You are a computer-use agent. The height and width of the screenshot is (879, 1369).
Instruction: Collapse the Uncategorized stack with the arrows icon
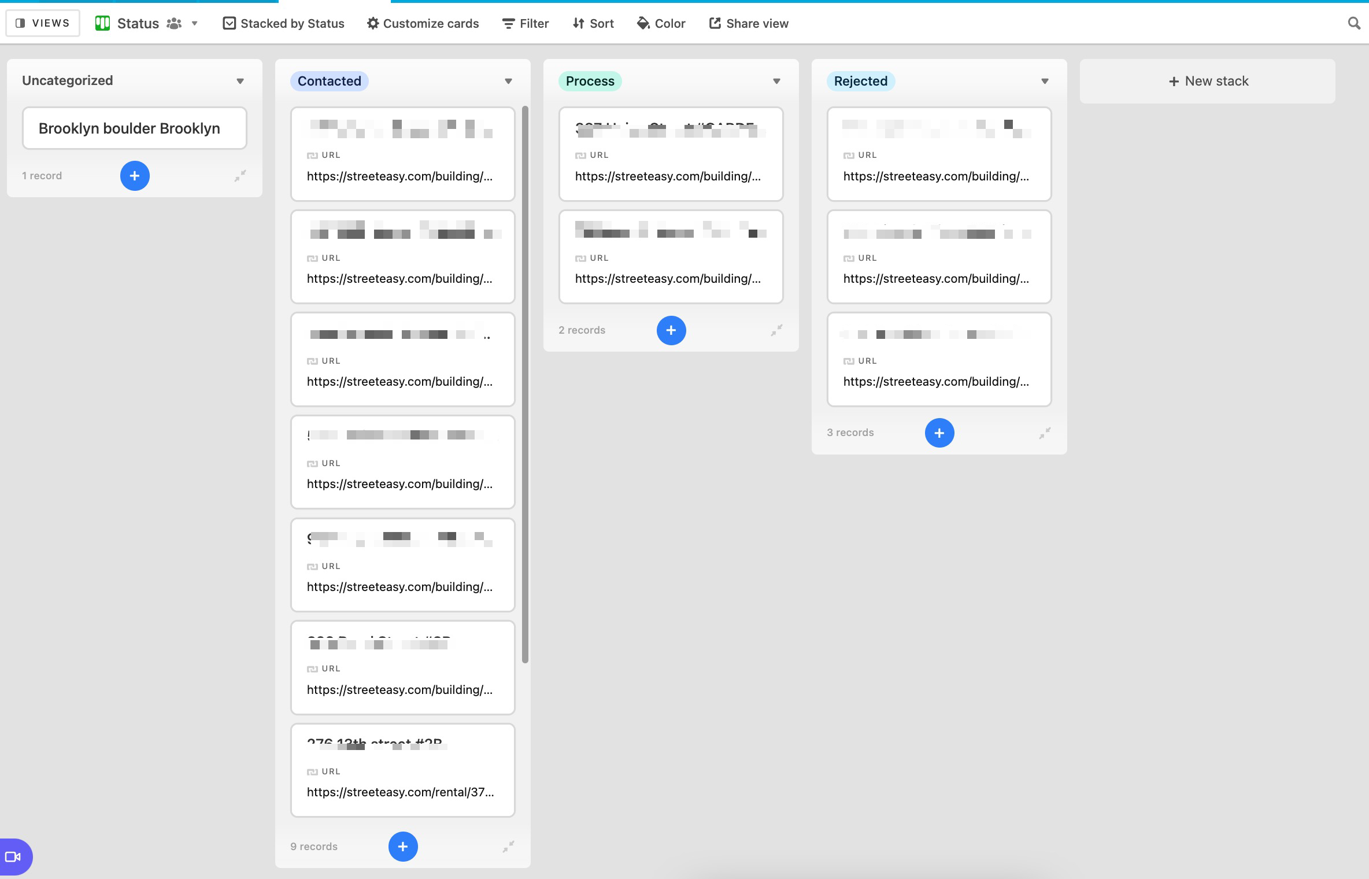coord(240,176)
